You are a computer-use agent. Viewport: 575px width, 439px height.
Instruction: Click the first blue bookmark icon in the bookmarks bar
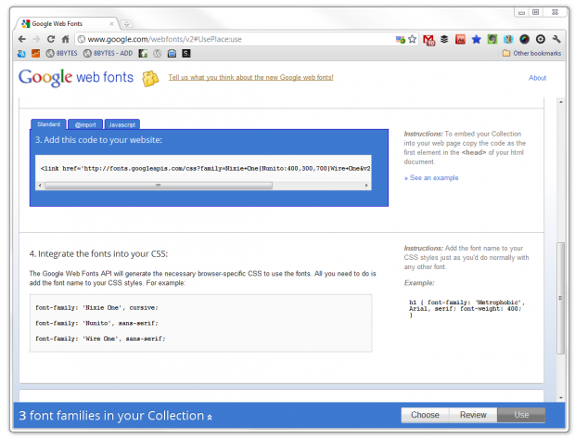click(x=21, y=54)
